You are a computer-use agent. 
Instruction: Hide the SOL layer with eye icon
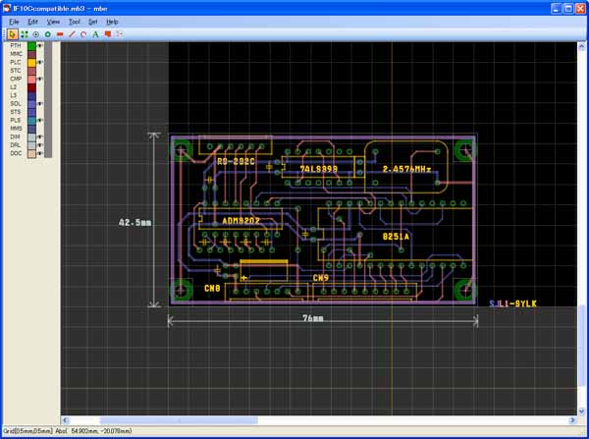click(40, 104)
